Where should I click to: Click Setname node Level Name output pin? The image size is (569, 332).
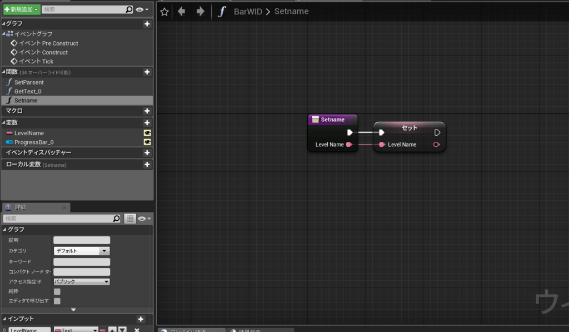click(x=349, y=145)
